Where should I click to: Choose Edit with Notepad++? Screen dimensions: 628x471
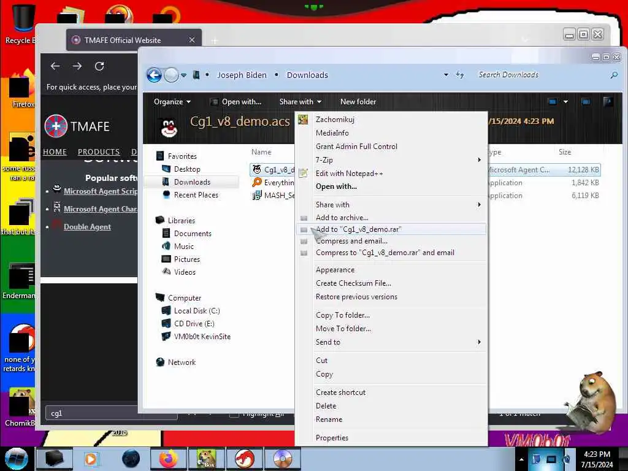391,174
